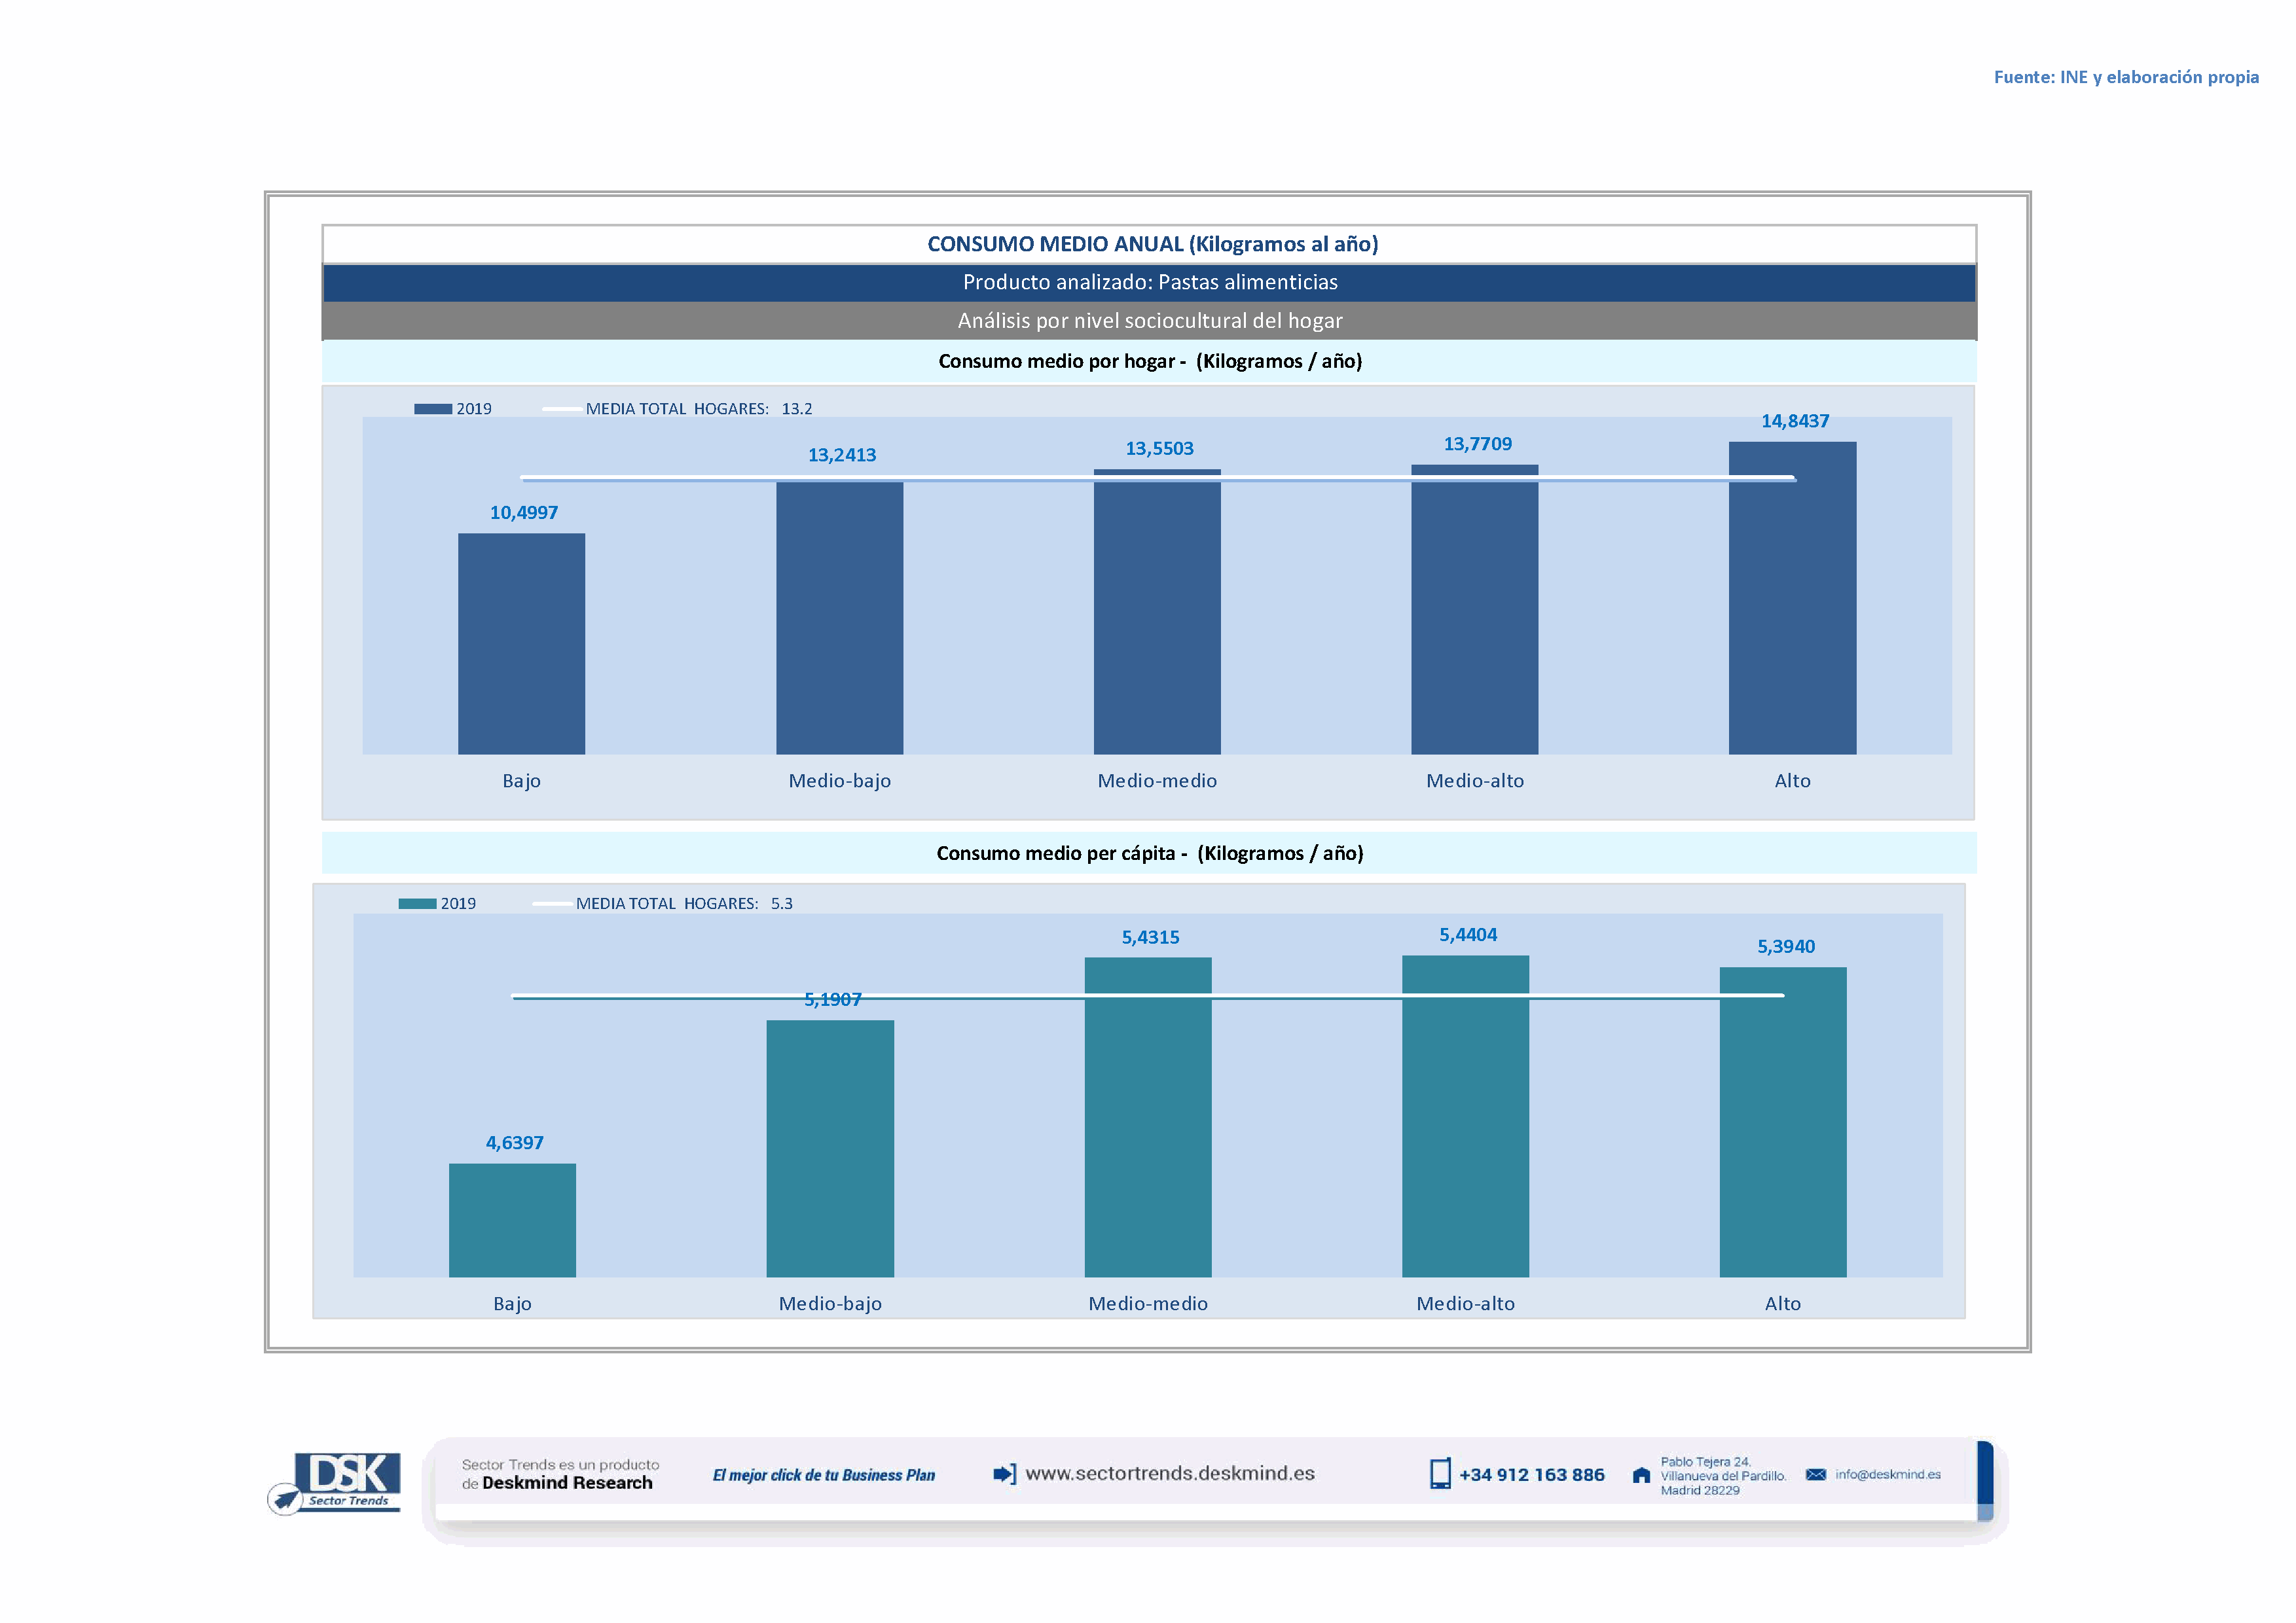Click the info@deskmind.es email link
The height and width of the screenshot is (1623, 2296).
point(1888,1474)
